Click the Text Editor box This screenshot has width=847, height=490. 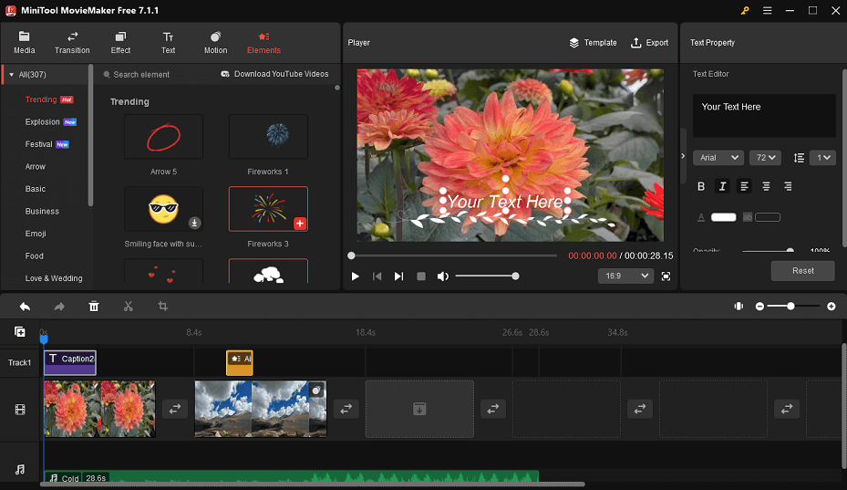[x=764, y=115]
